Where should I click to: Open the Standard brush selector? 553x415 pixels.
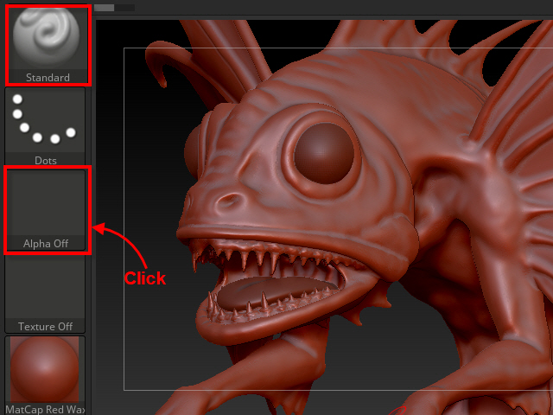coord(47,43)
